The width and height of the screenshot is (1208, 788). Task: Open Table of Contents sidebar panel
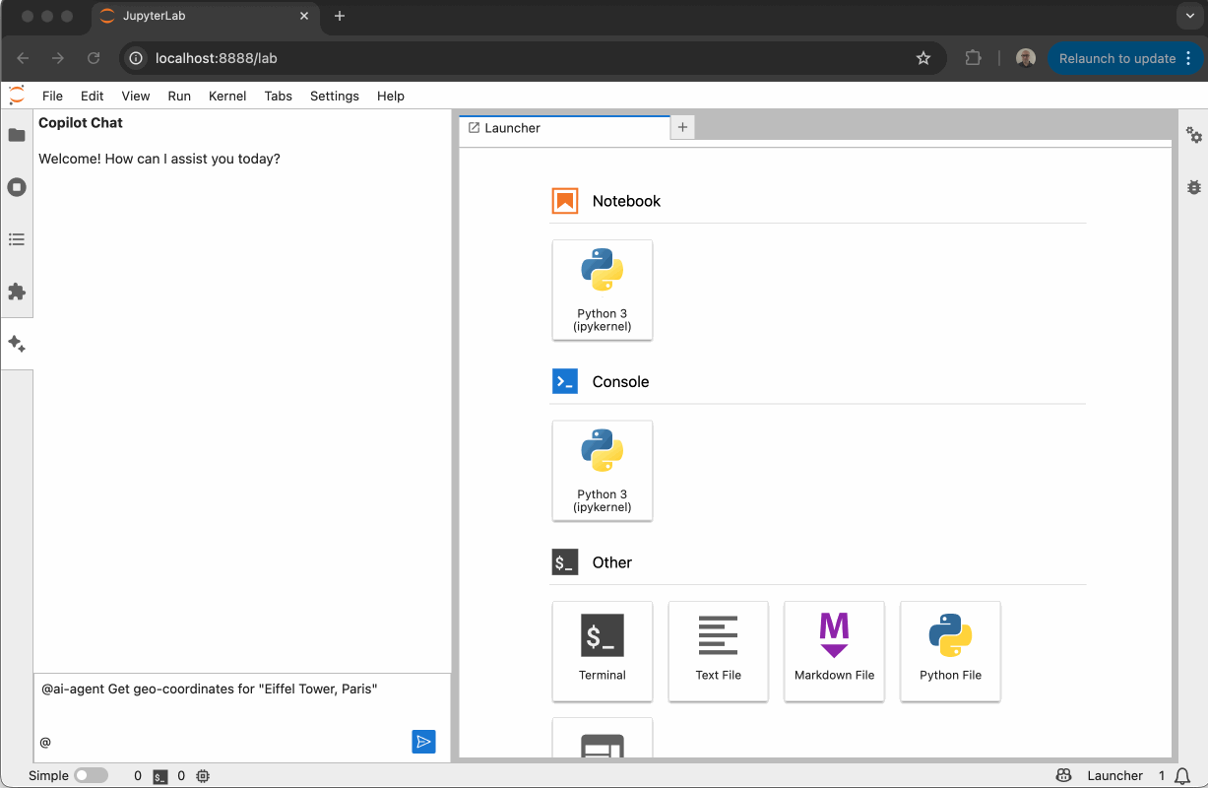[17, 239]
